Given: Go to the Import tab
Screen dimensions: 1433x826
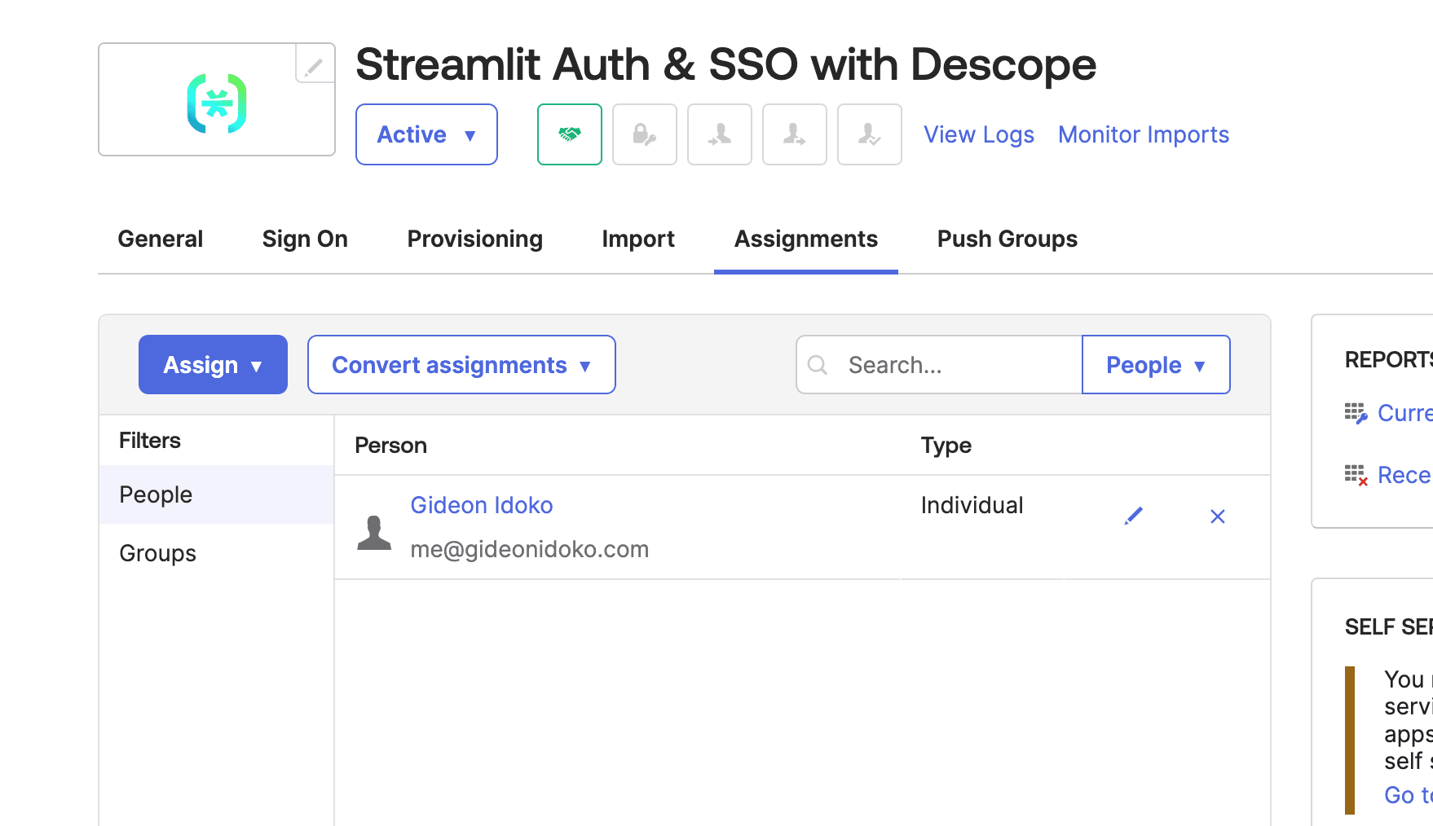Looking at the screenshot, I should [x=638, y=239].
